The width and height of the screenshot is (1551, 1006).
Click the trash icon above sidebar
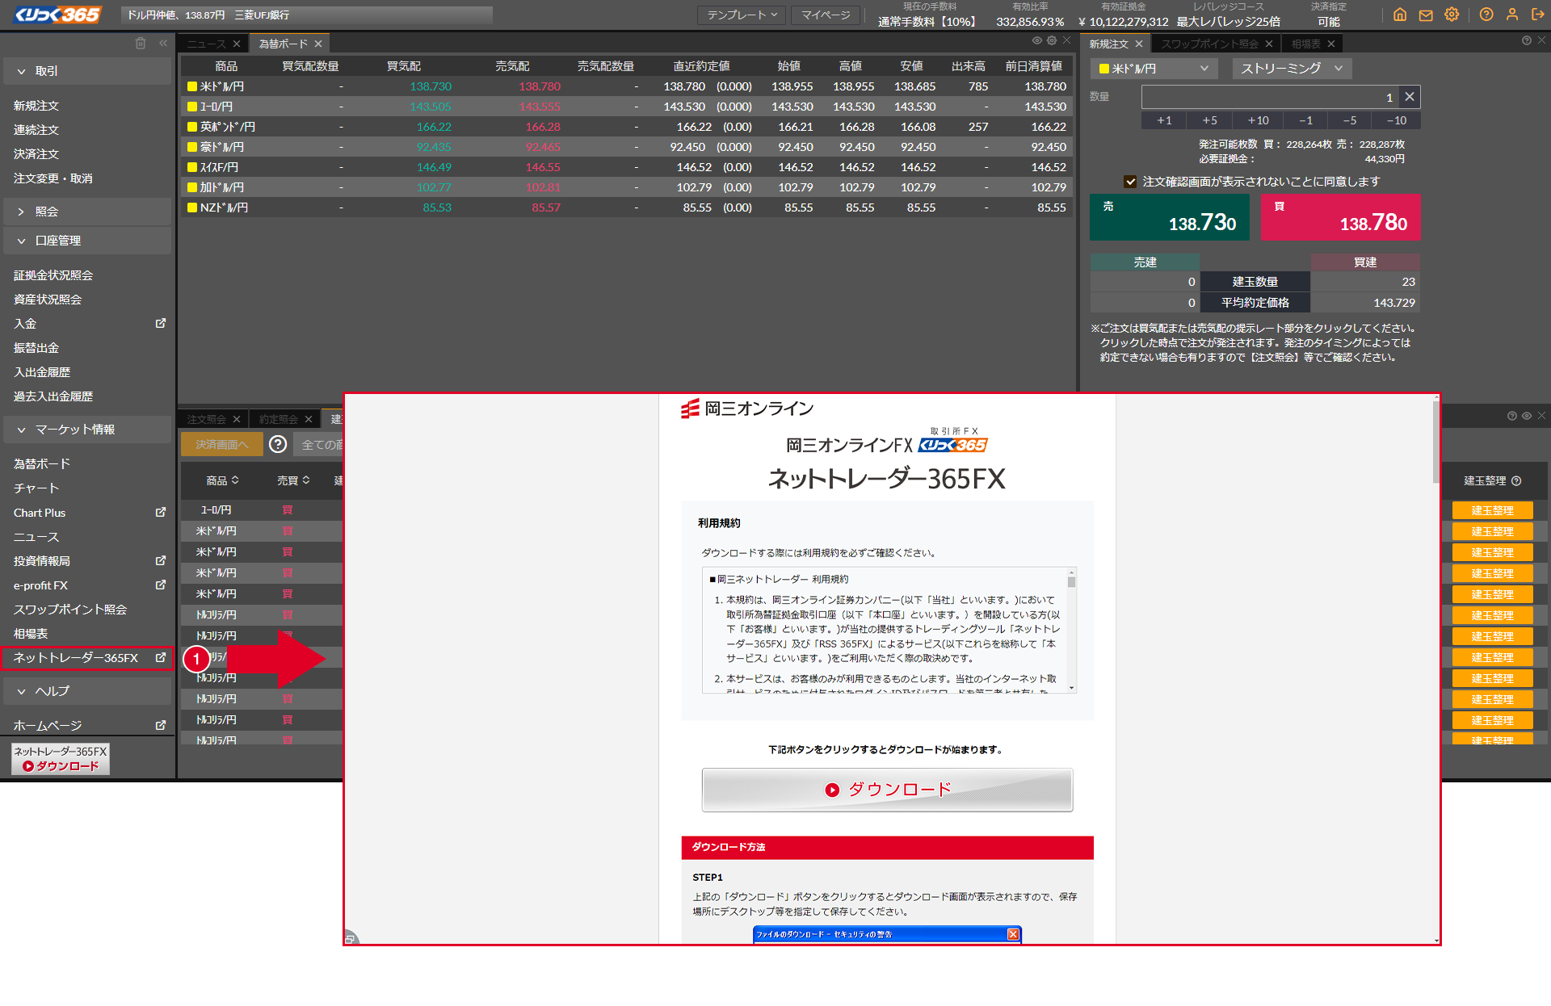(x=141, y=44)
